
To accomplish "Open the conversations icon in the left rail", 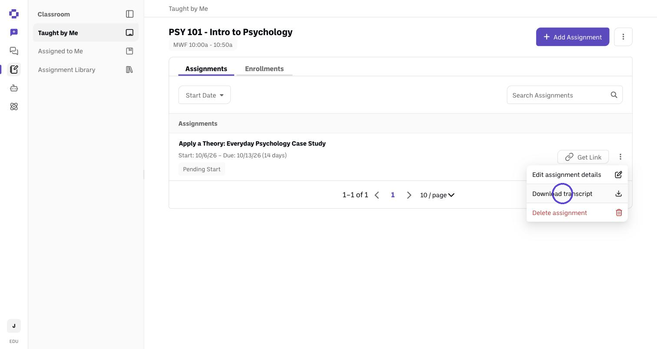I will coord(14,51).
